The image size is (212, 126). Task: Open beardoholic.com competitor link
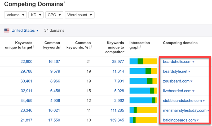pos(177,62)
